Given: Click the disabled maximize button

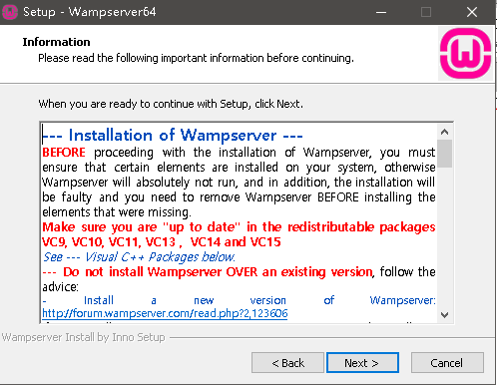Looking at the screenshot, I should click(426, 12).
